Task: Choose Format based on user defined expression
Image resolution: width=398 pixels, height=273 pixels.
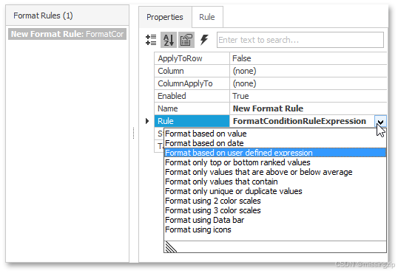Action: tap(275, 153)
